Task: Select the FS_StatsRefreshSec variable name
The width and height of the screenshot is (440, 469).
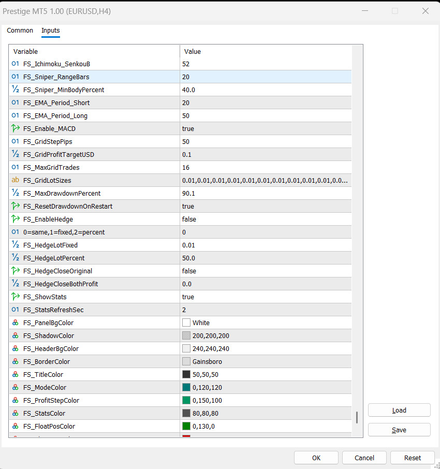Action: pos(53,310)
